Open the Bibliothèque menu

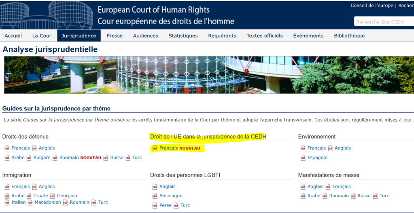[349, 36]
